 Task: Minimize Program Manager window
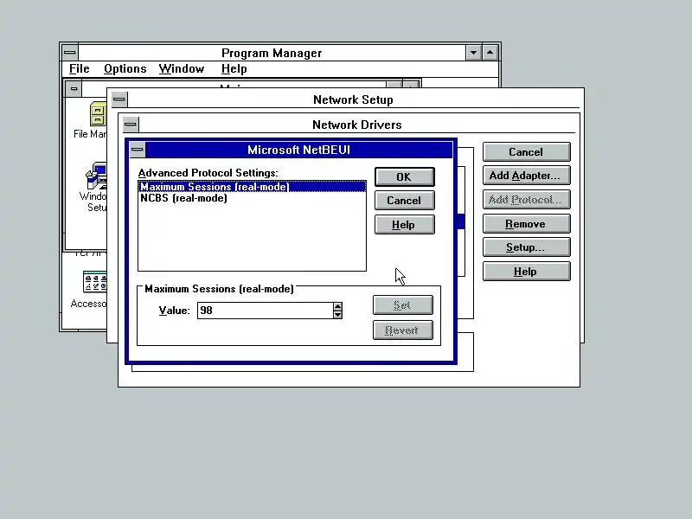[473, 53]
